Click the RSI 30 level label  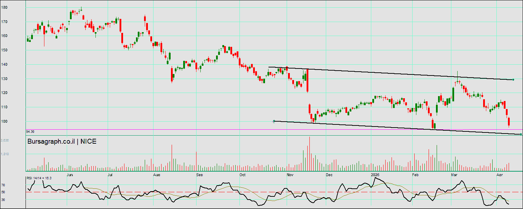pyautogui.click(x=3, y=200)
